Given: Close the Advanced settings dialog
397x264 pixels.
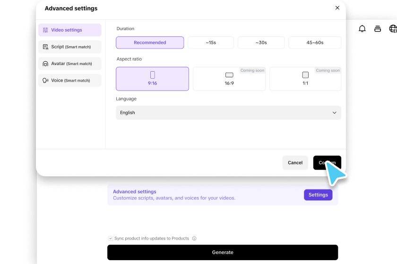Looking at the screenshot, I should click(x=337, y=8).
